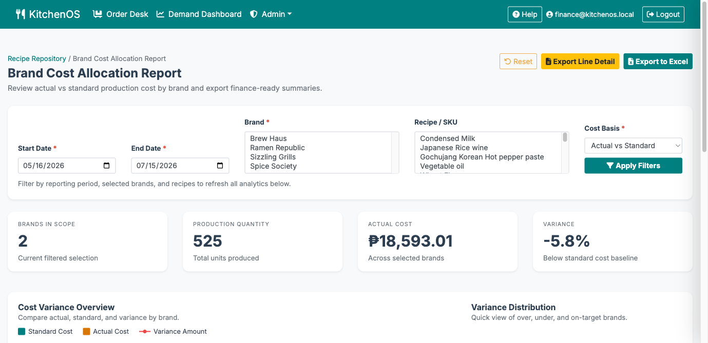Open the Start Date calendar picker icon

107,166
